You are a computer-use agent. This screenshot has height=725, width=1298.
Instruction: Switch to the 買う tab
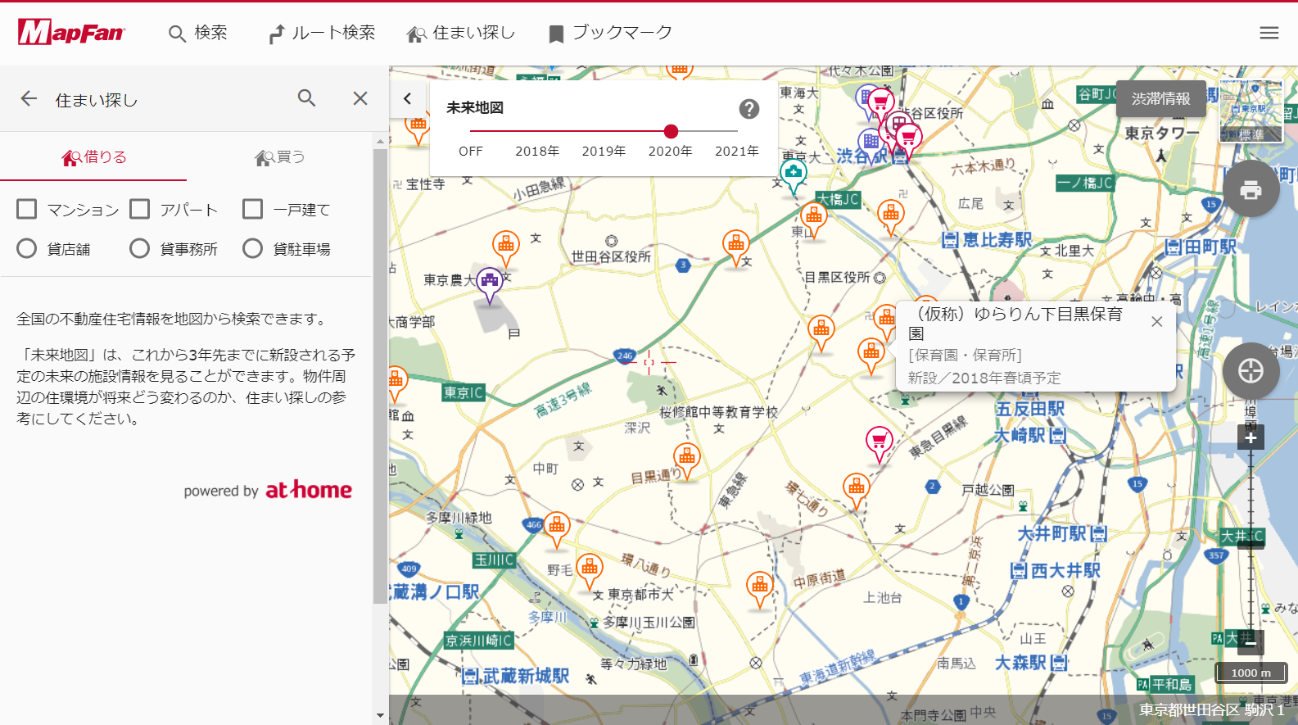coord(279,157)
